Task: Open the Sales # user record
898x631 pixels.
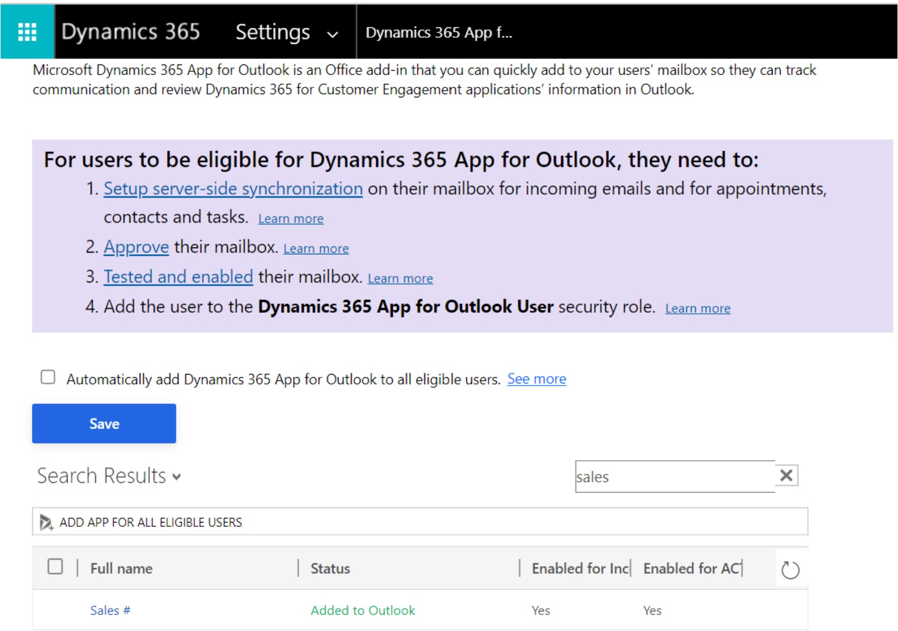Action: [x=110, y=610]
